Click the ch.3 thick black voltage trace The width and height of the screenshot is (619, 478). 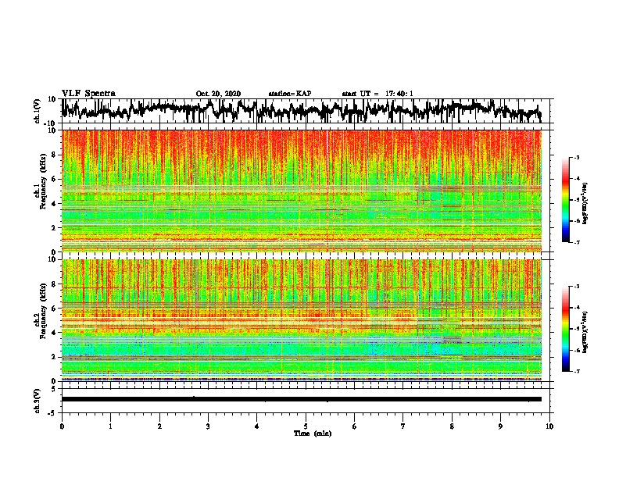[302, 399]
